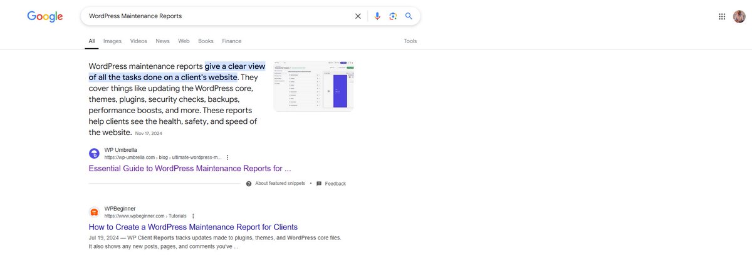Clear the search query with the X icon
752x255 pixels.
coord(358,16)
